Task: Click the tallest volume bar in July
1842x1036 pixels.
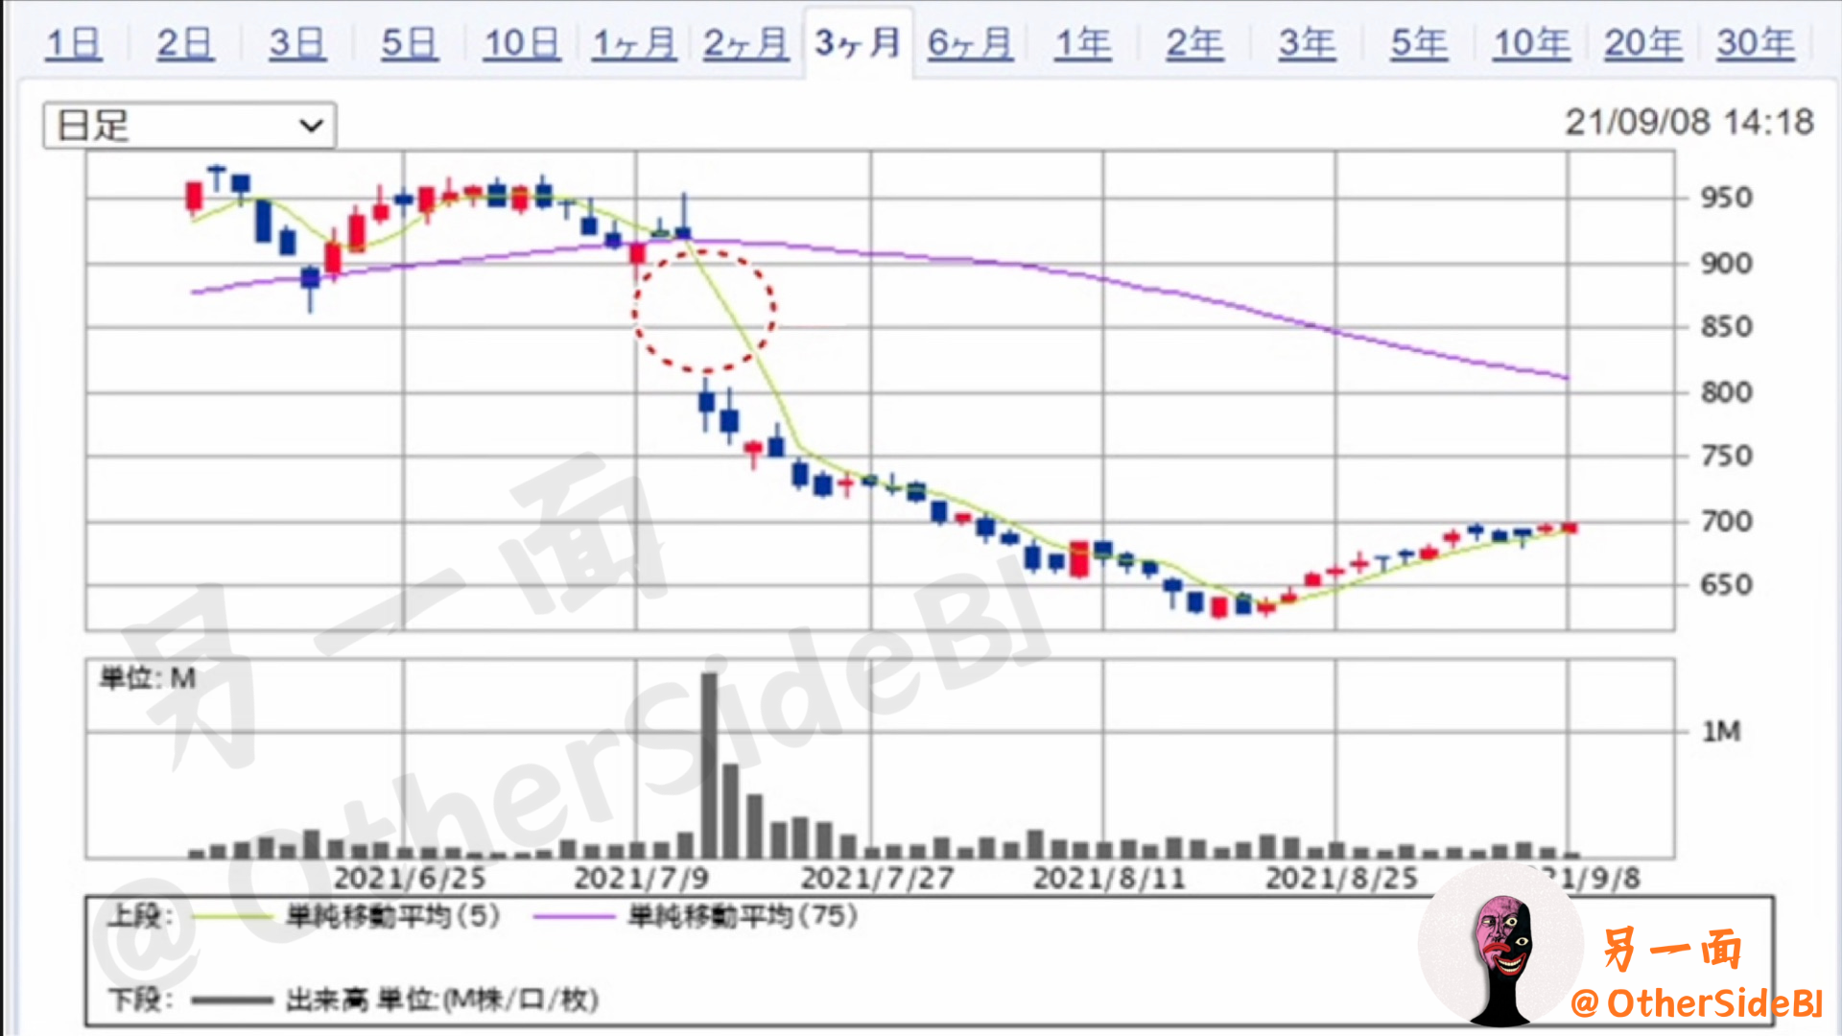Action: tap(709, 765)
